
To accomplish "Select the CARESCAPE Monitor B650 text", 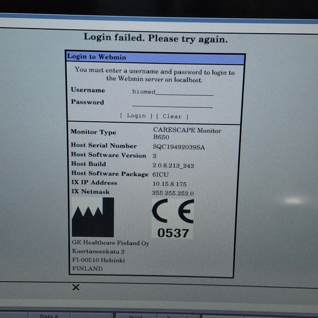I will pos(187,133).
